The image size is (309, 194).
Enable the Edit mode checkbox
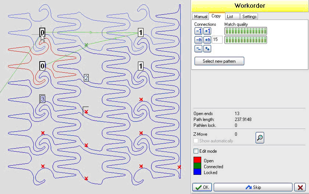click(196, 151)
